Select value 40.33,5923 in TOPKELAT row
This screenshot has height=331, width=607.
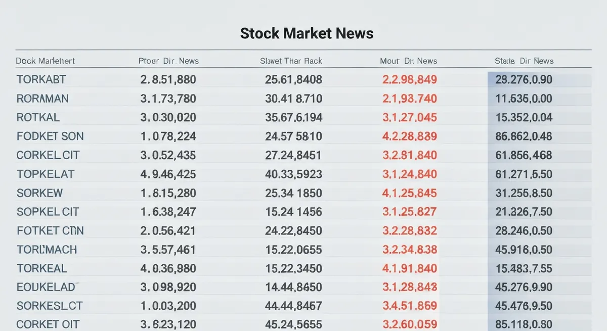(293, 174)
